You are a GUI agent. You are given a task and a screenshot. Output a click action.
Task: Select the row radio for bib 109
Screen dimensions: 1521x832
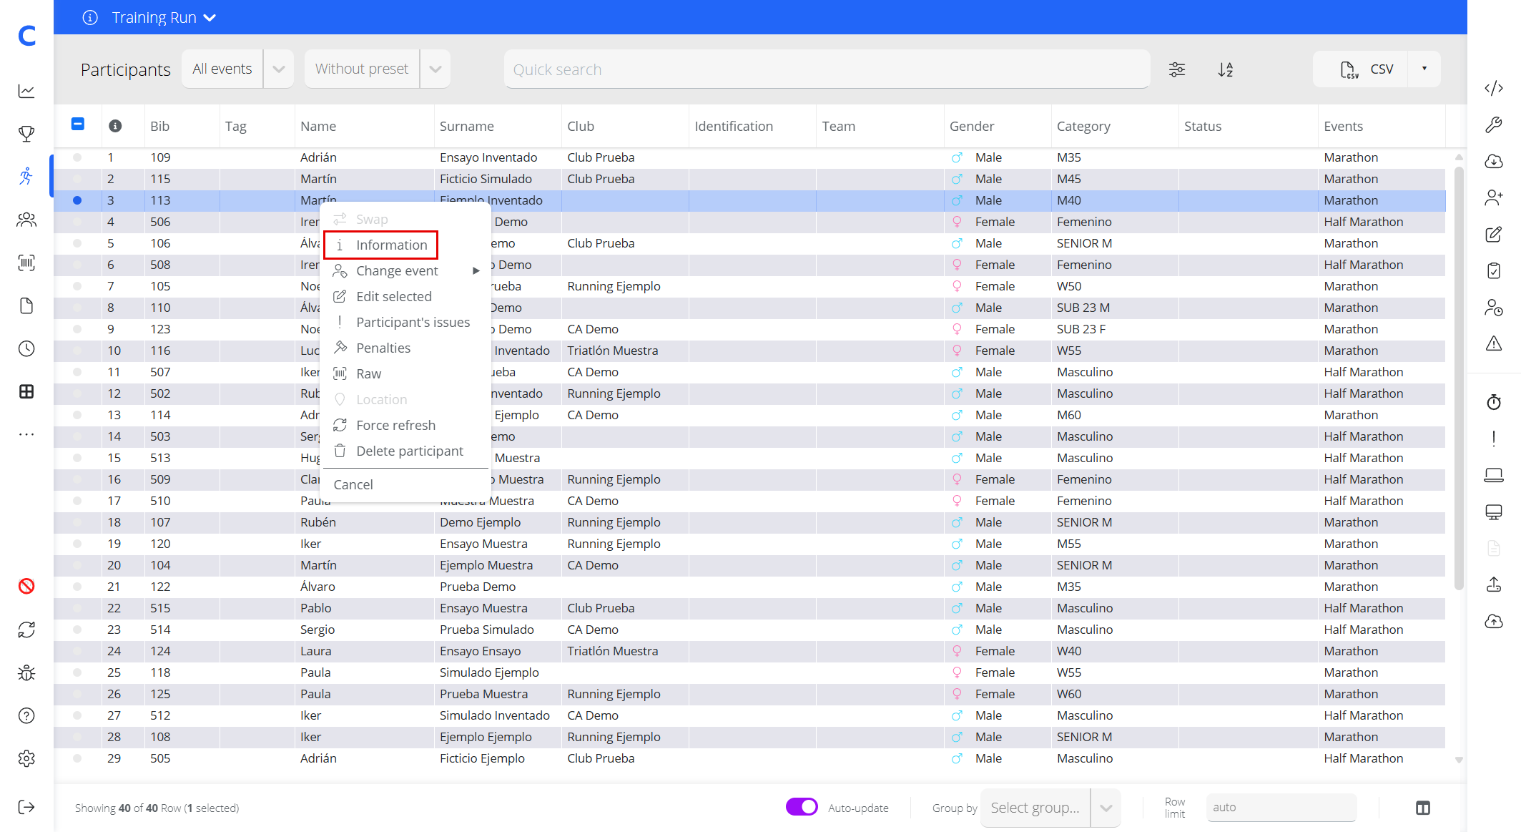click(x=77, y=157)
